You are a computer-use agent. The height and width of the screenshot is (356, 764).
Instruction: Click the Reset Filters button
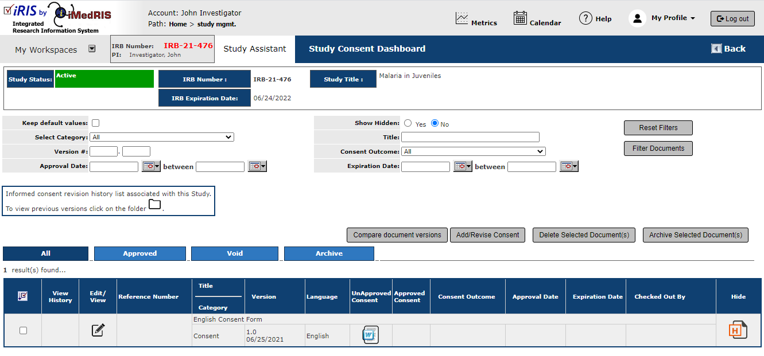pyautogui.click(x=658, y=128)
